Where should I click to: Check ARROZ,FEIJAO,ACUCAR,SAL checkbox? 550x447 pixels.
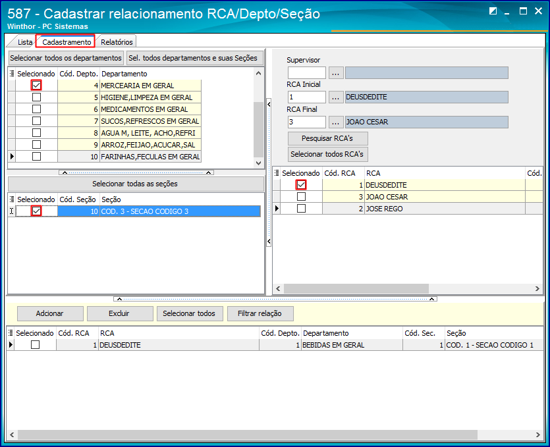(x=36, y=144)
